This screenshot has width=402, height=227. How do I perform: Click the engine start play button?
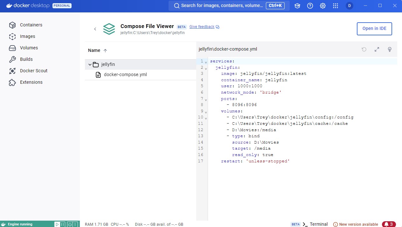(x=57, y=224)
